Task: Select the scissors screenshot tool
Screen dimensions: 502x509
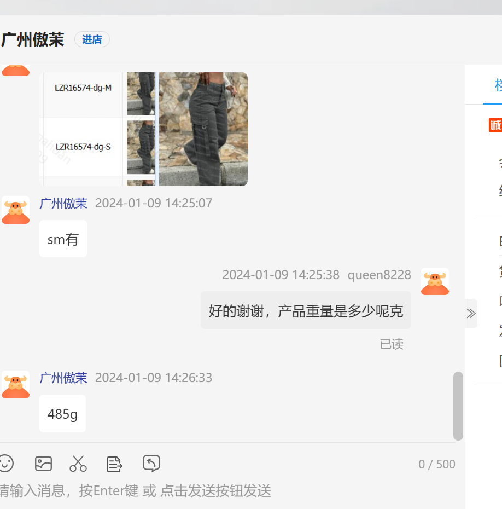Action: [78, 464]
